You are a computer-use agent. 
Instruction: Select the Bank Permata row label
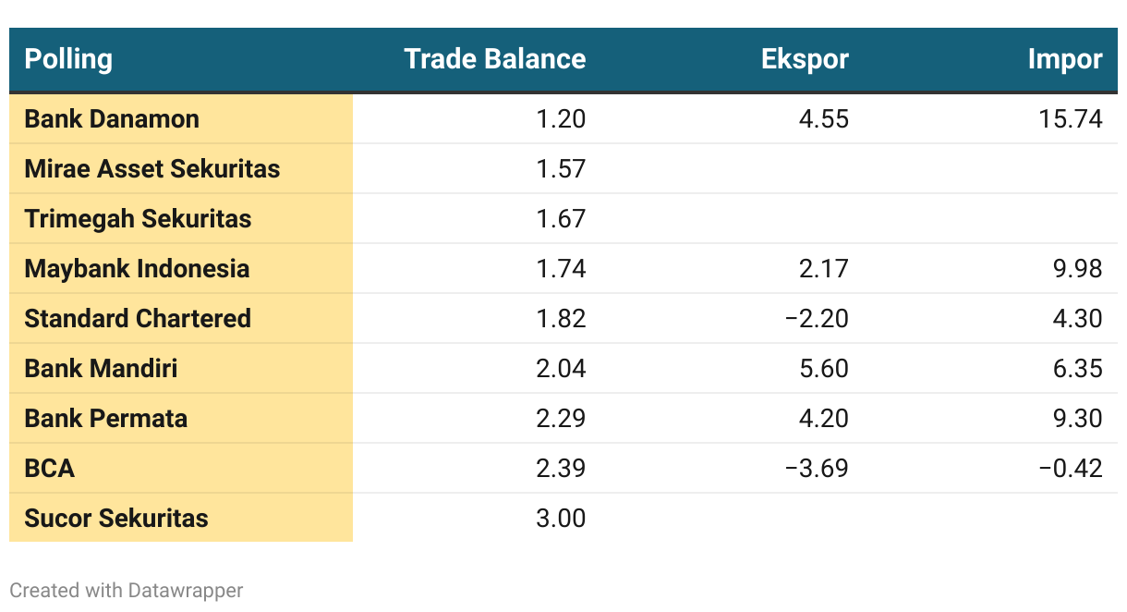pos(106,419)
